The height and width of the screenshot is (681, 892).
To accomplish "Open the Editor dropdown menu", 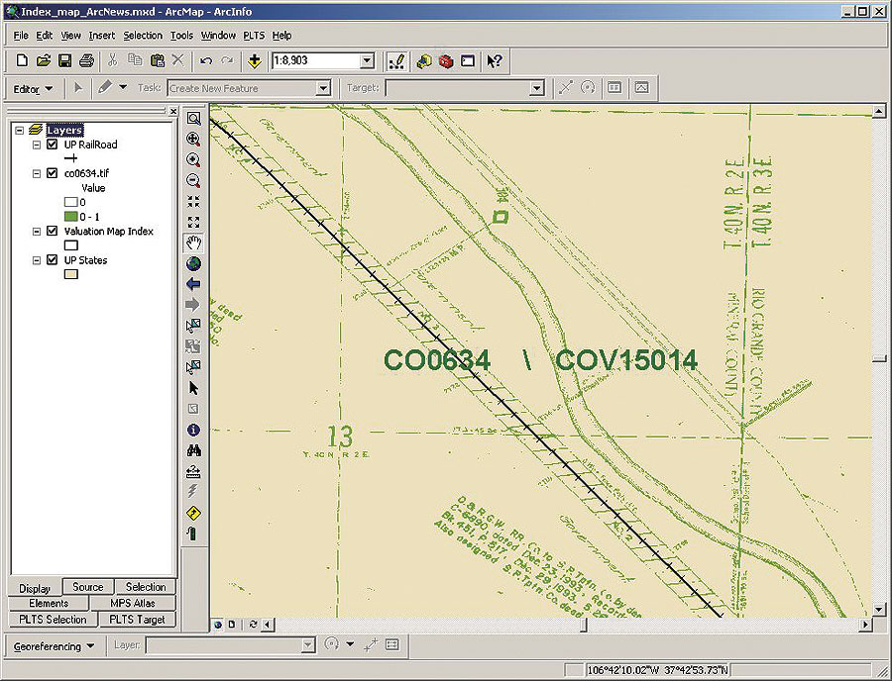I will click(33, 89).
